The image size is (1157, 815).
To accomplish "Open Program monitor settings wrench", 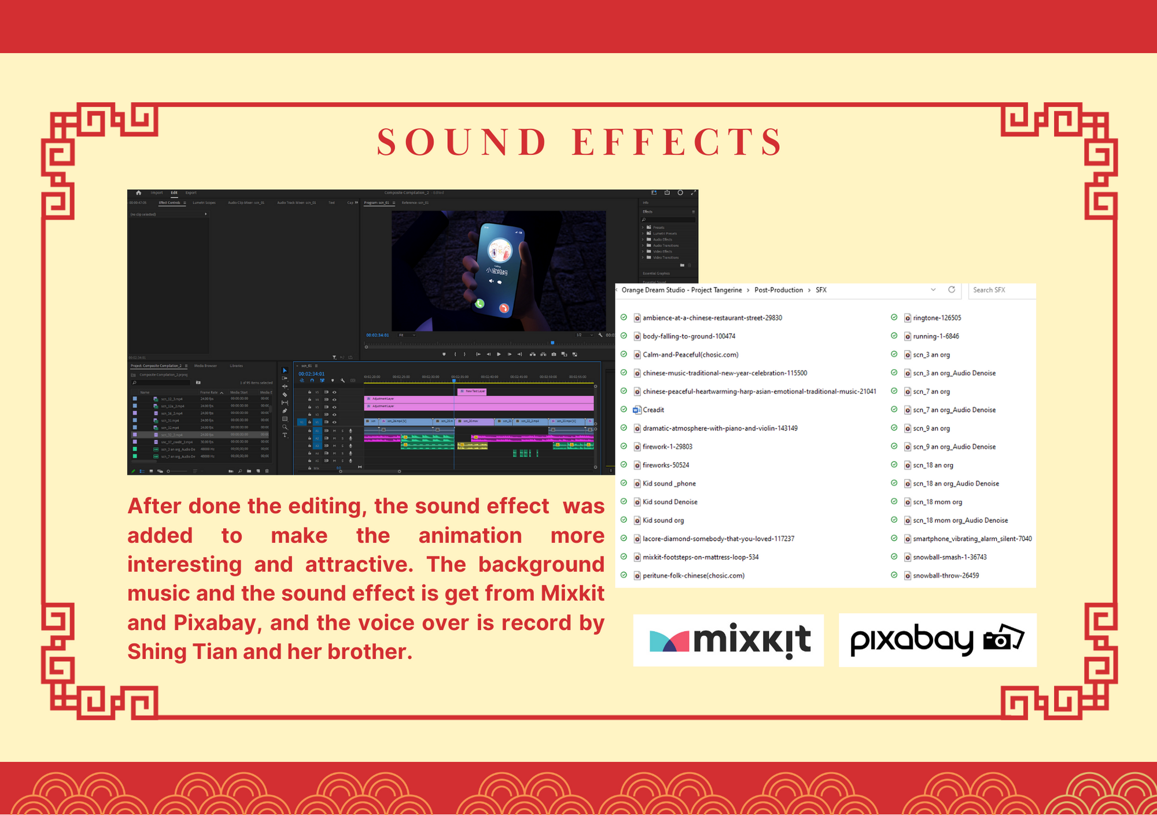I will point(600,335).
